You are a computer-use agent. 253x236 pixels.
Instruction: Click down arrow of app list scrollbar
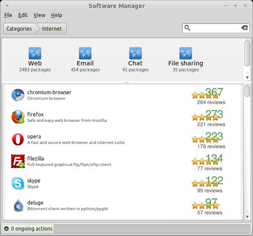point(247,217)
